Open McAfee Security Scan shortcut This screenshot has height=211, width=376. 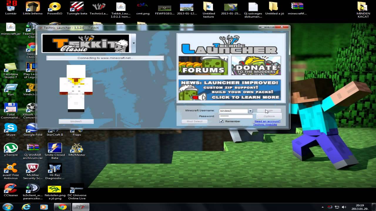tap(33, 171)
